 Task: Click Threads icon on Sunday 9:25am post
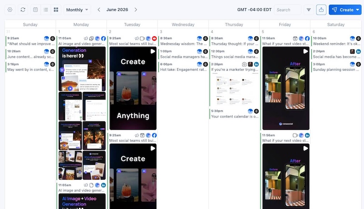53,39
